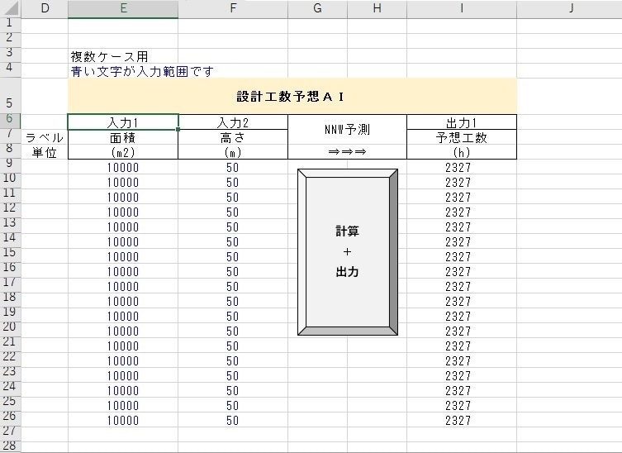Image resolution: width=622 pixels, height=453 pixels.
Task: Click the 複数ケース用 text cell
Action: point(110,56)
